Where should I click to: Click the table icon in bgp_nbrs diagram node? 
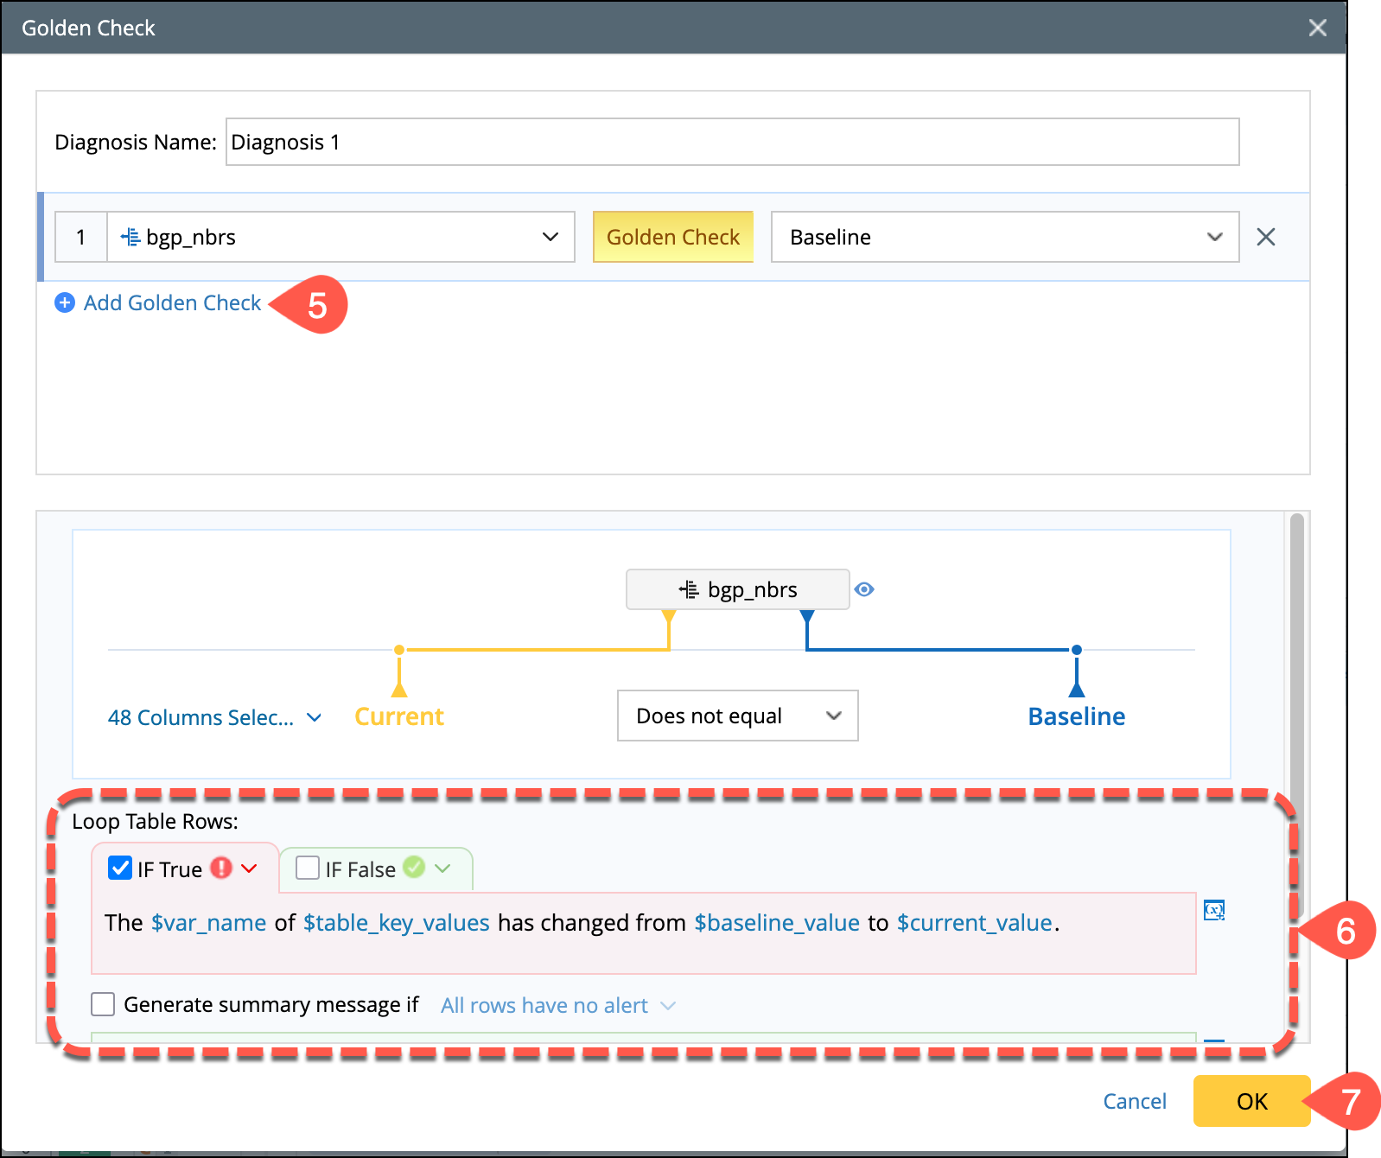689,589
